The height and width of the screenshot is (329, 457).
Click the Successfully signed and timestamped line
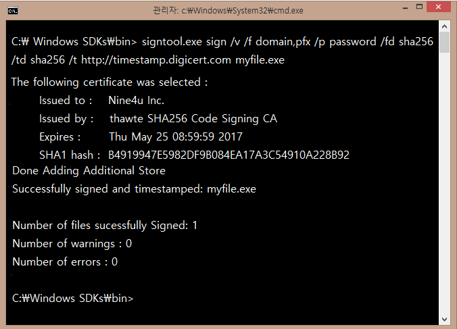[x=135, y=189]
